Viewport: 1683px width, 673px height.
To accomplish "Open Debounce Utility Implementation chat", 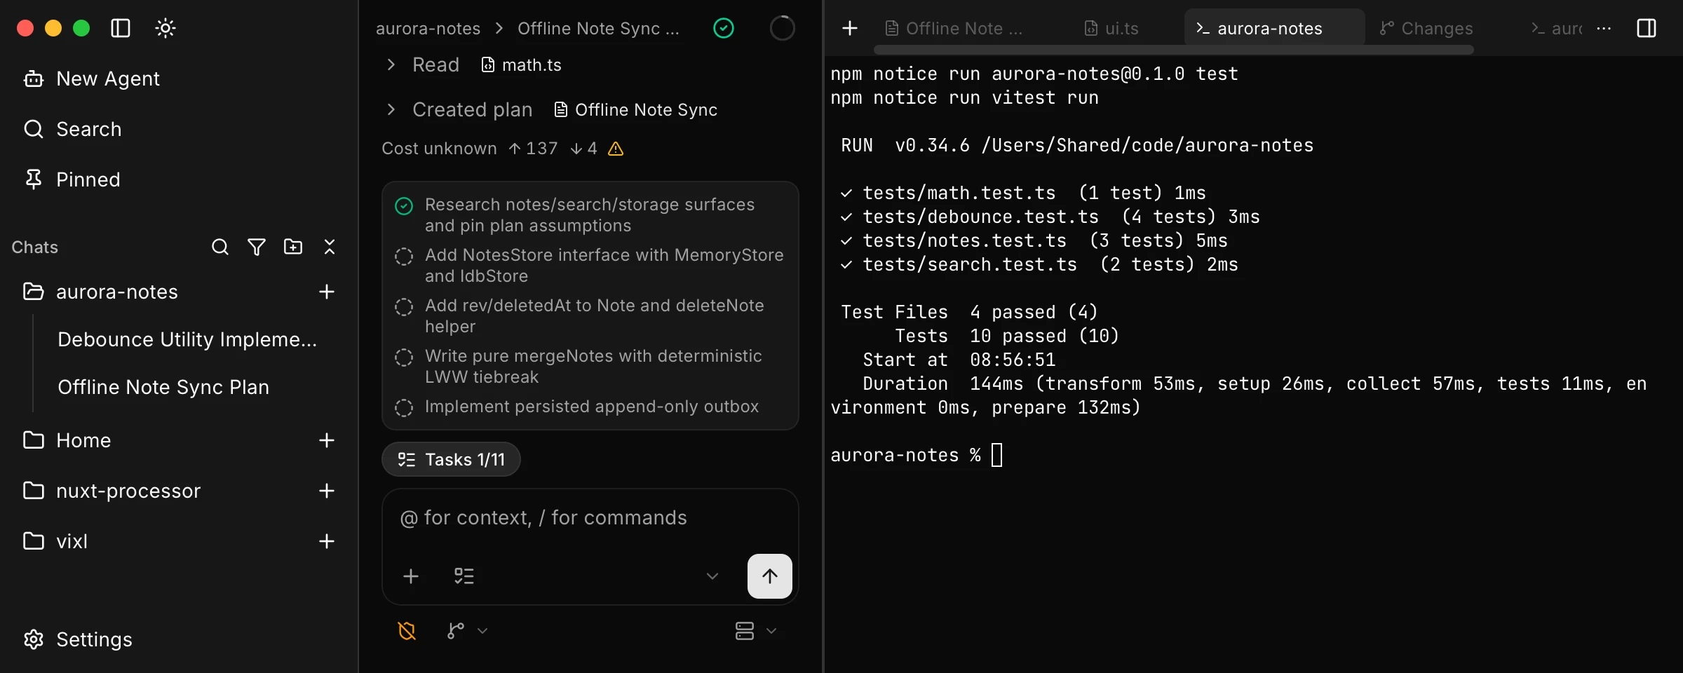I will [187, 339].
